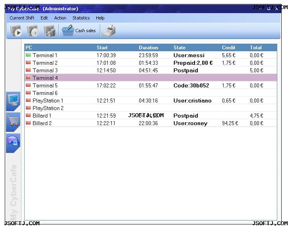Open the Help menu
The height and width of the screenshot is (230, 292).
click(100, 18)
